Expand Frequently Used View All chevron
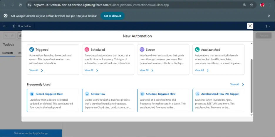Screen dimensions: 275x137 click(x=243, y=85)
